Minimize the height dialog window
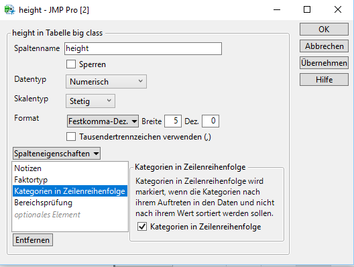Image resolution: width=354 pixels, height=267 pixels. click(276, 9)
